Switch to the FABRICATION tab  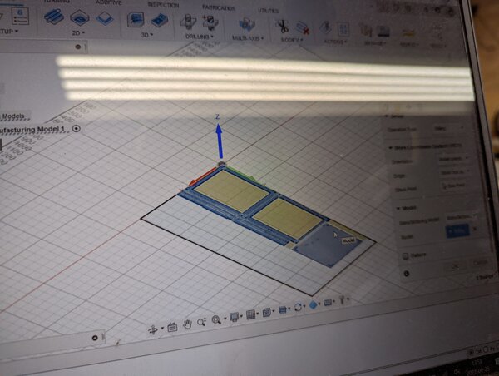219,8
